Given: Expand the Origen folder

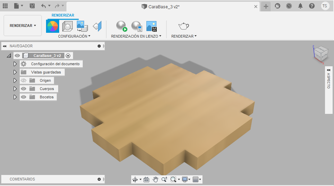Looking at the screenshot, I should pyautogui.click(x=15, y=80).
